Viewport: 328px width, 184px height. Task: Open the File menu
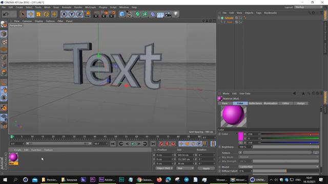click(x=4, y=7)
